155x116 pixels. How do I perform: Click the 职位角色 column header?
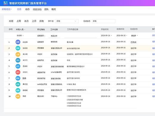[41, 29]
